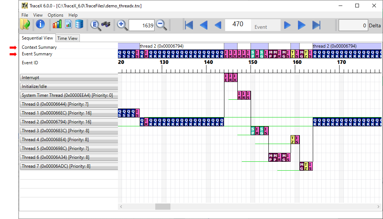Click the horizontal timeline scrollbar
Image resolution: width=383 pixels, height=219 pixels.
163,206
